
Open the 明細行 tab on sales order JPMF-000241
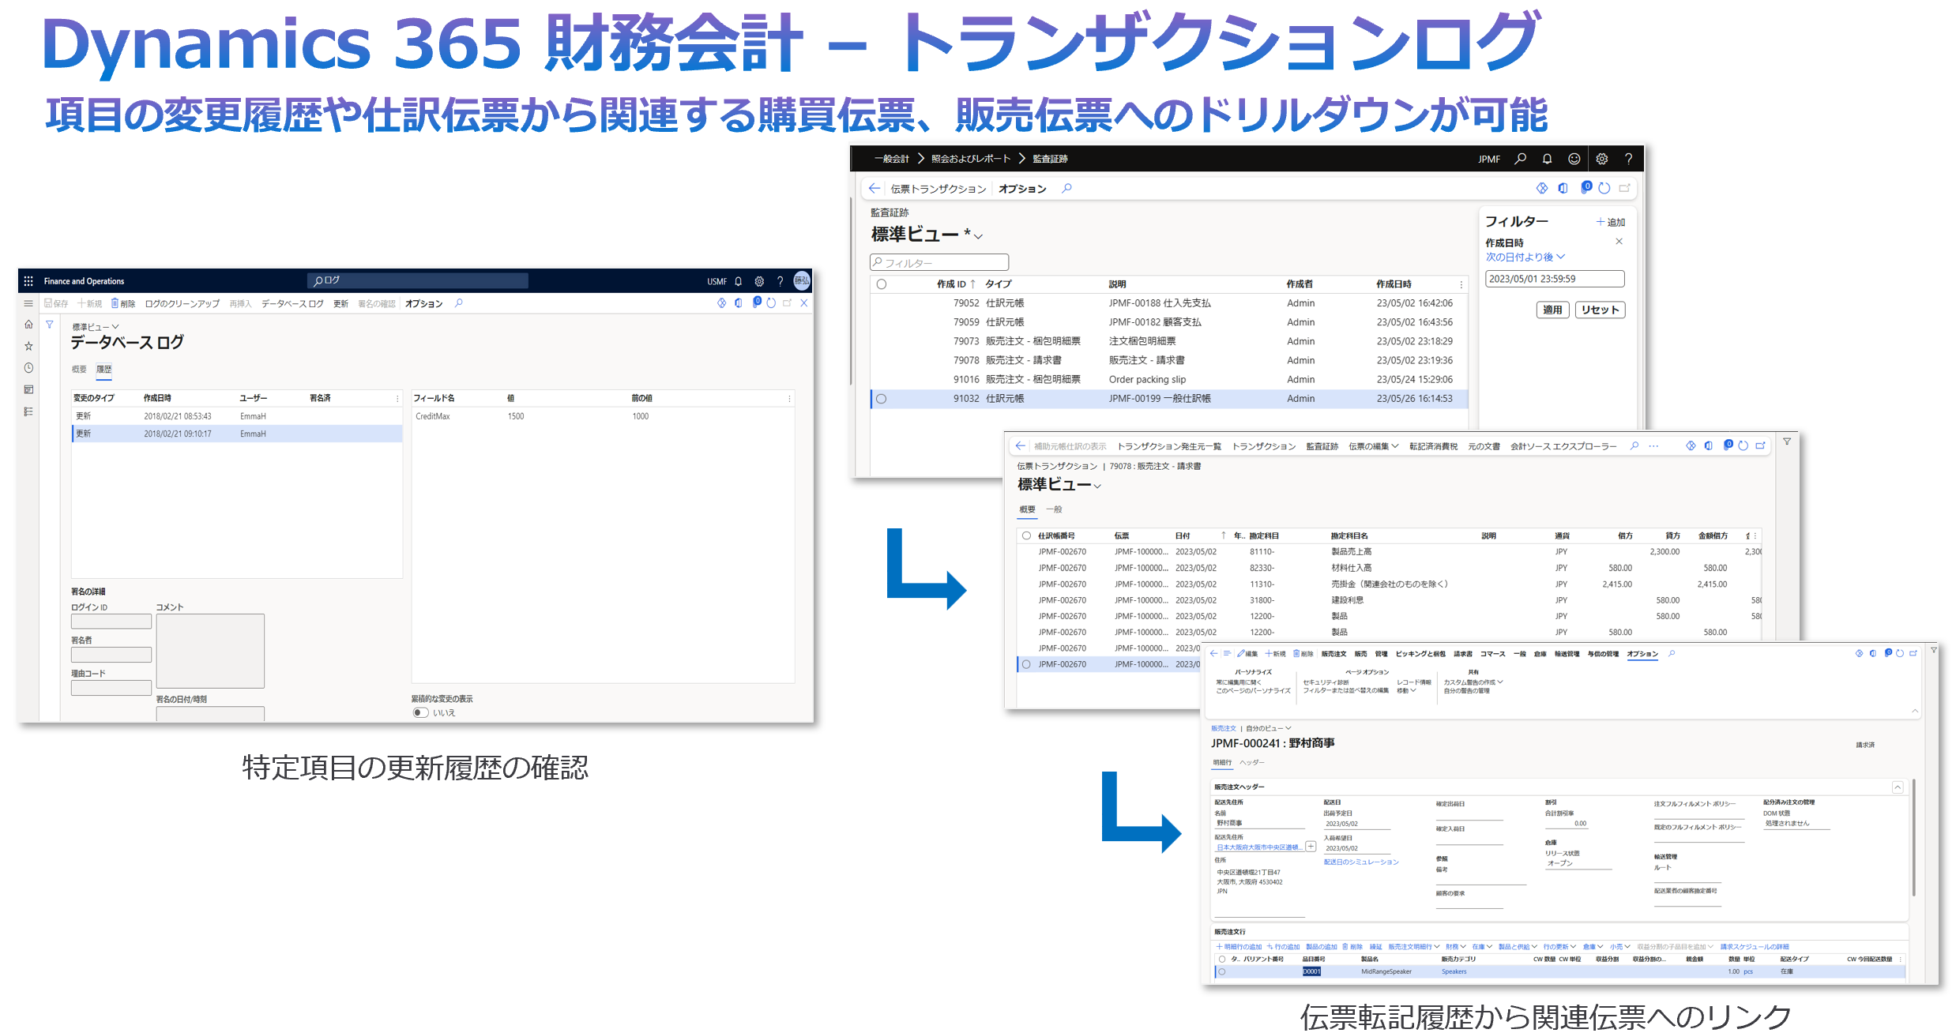tap(1223, 763)
